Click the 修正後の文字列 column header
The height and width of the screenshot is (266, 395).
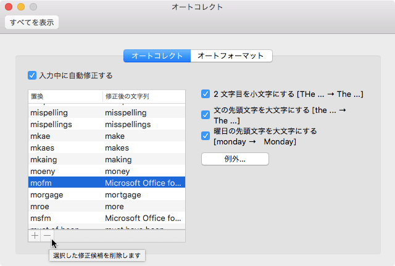click(144, 96)
